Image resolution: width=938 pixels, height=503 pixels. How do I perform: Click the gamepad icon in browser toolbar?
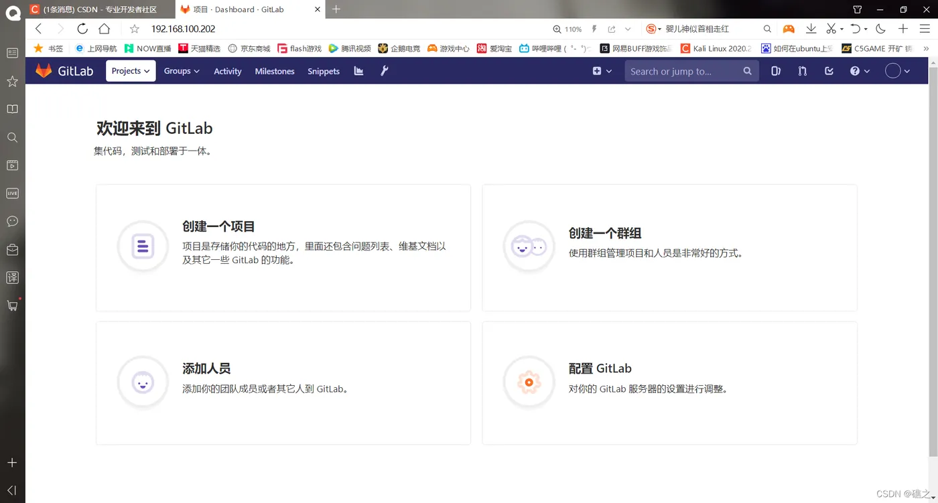tap(789, 29)
